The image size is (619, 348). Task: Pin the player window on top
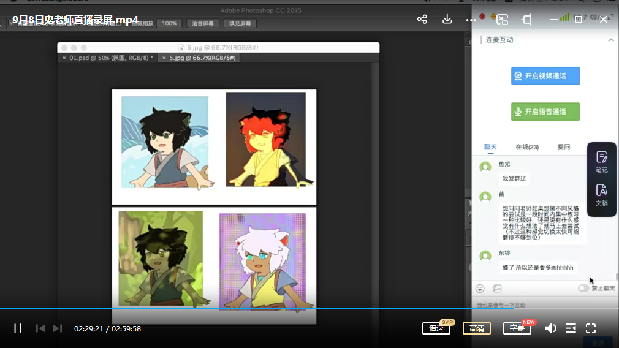click(x=526, y=20)
